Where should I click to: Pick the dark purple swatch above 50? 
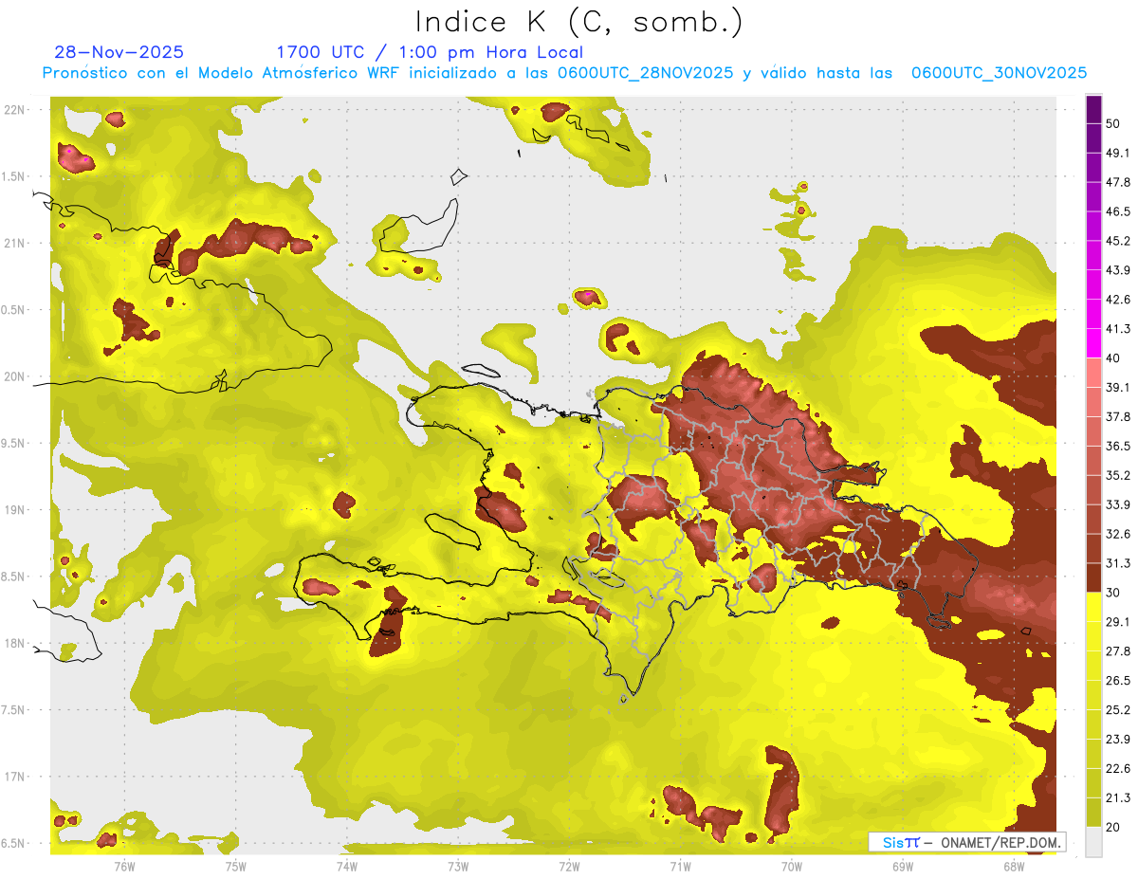[1093, 109]
